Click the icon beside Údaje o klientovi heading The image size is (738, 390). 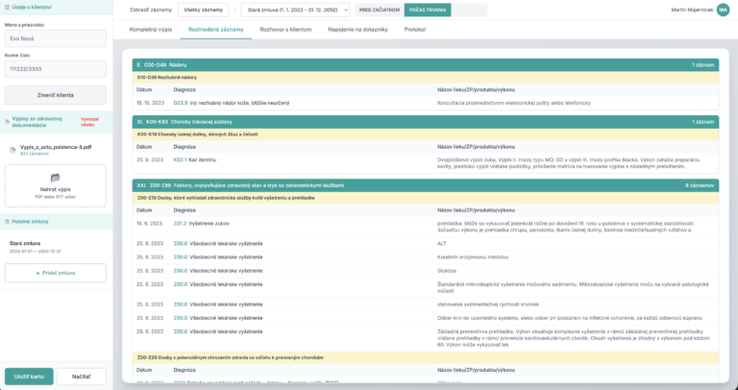click(7, 8)
